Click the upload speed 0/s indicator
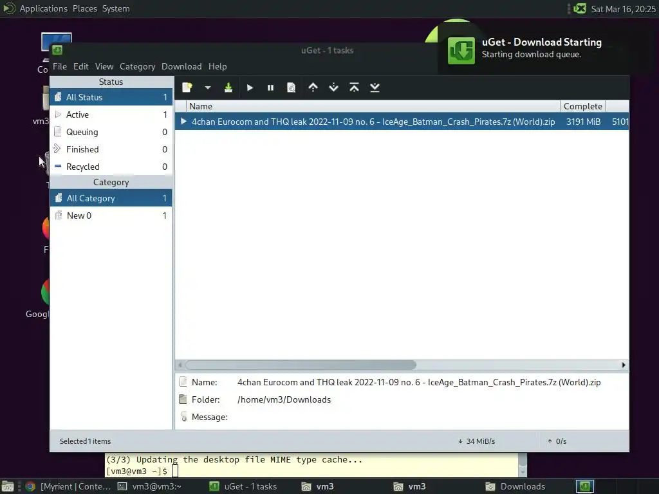The width and height of the screenshot is (659, 494). 557,441
